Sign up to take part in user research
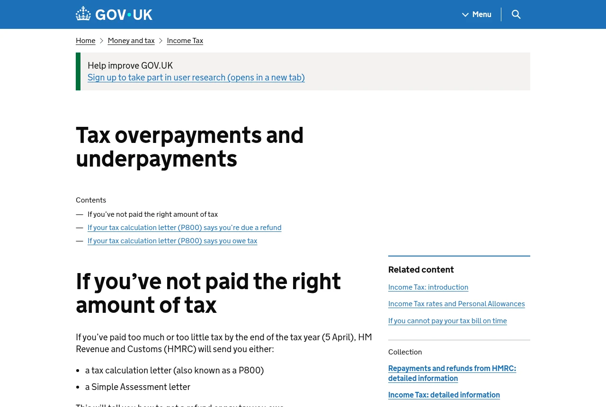 point(196,78)
